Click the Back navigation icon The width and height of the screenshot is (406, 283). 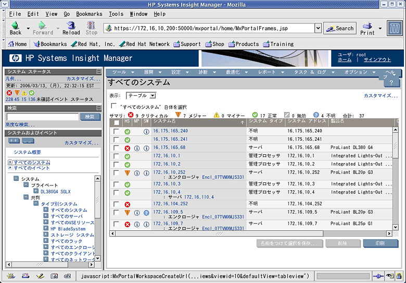coord(16,25)
